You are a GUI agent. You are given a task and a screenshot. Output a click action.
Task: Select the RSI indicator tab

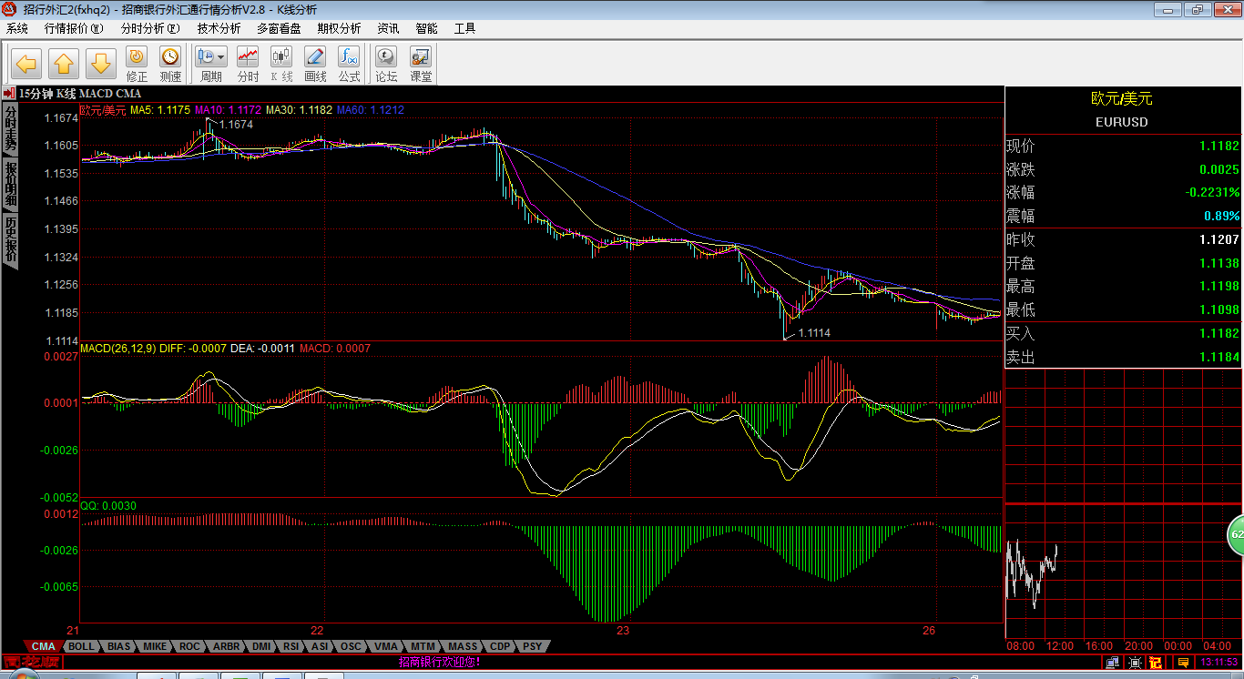(291, 646)
